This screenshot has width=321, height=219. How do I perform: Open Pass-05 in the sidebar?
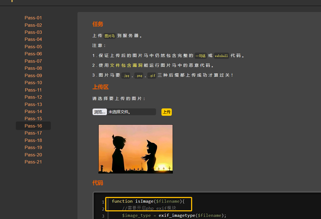pyautogui.click(x=33, y=47)
